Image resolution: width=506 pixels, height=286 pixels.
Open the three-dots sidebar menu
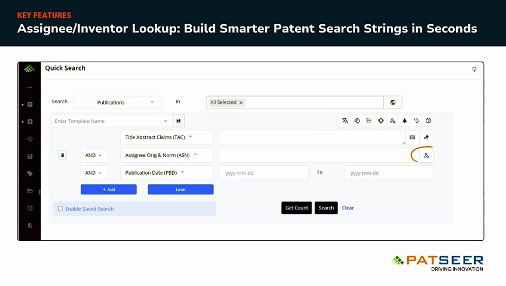[x=29, y=87]
